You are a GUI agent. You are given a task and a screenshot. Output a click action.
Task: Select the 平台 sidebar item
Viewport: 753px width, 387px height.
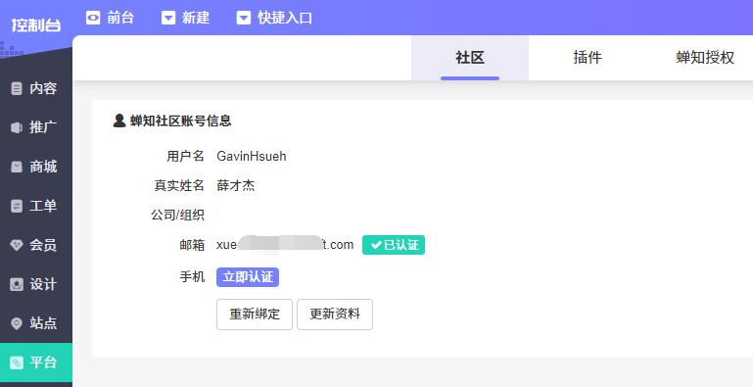[36, 363]
